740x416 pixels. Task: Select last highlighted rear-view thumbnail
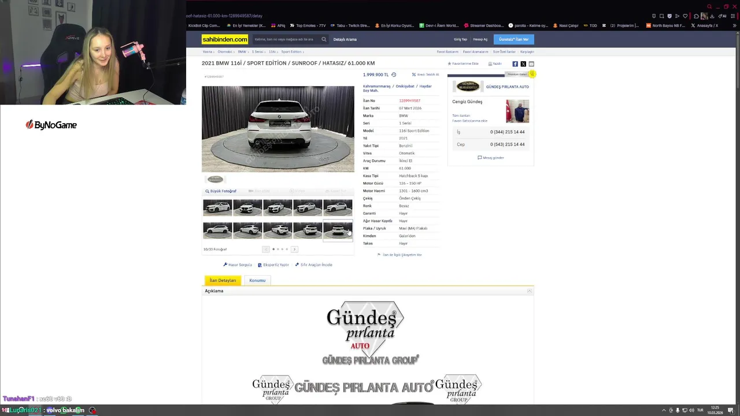(x=338, y=231)
